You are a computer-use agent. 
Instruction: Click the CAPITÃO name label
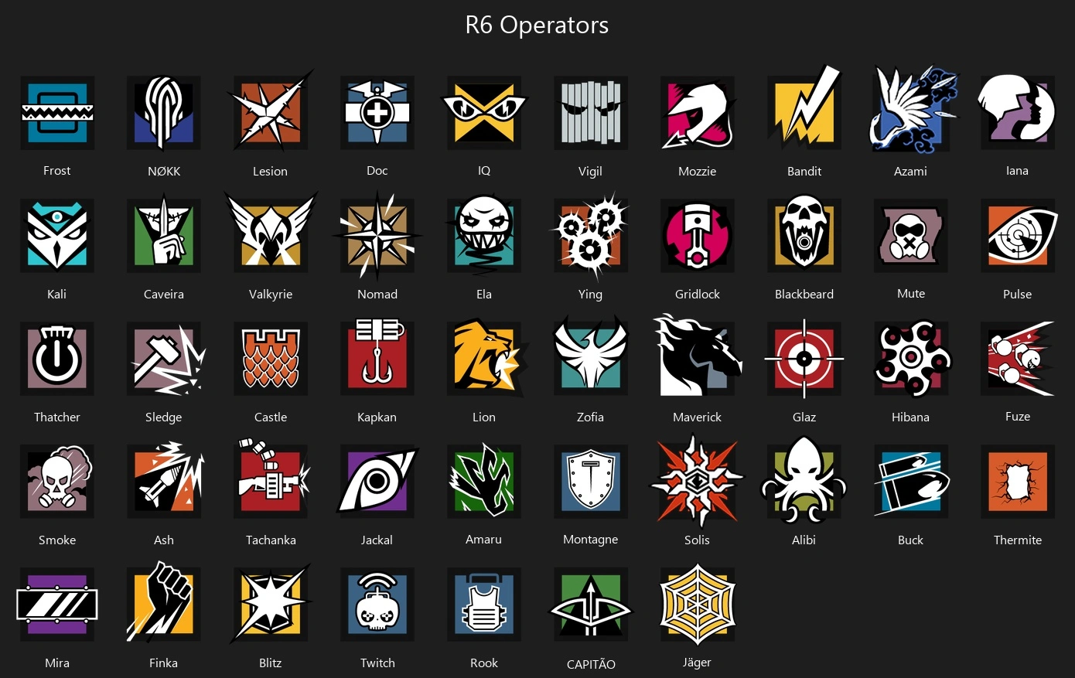[x=591, y=664]
